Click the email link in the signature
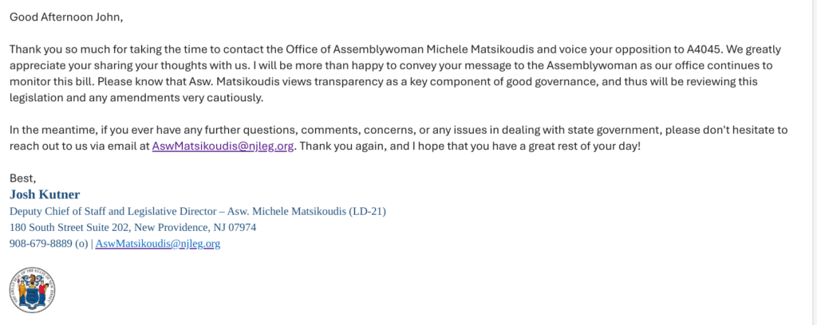Viewport: 817px width, 325px height. [x=157, y=244]
